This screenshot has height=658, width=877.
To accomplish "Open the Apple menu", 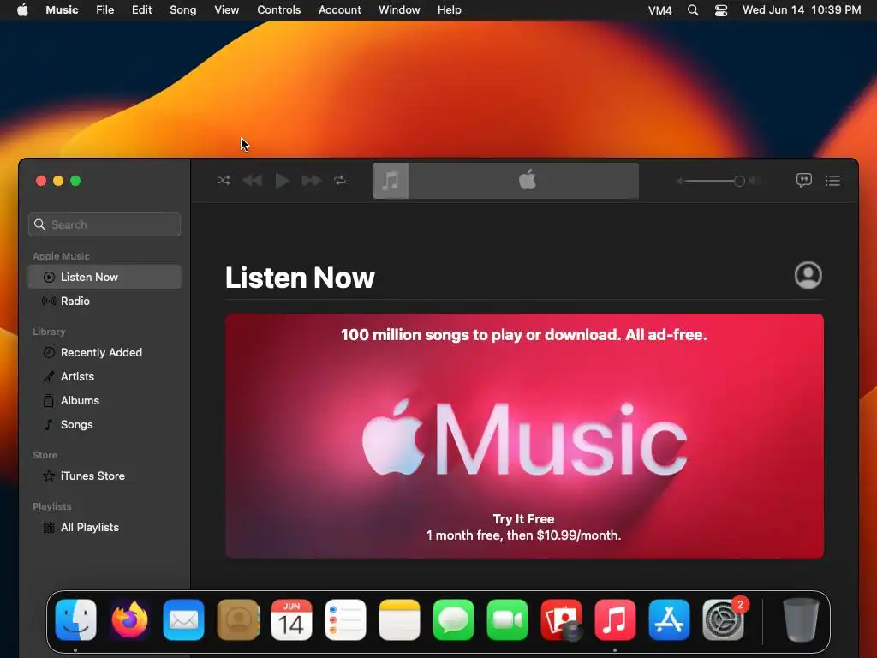I will pos(22,10).
